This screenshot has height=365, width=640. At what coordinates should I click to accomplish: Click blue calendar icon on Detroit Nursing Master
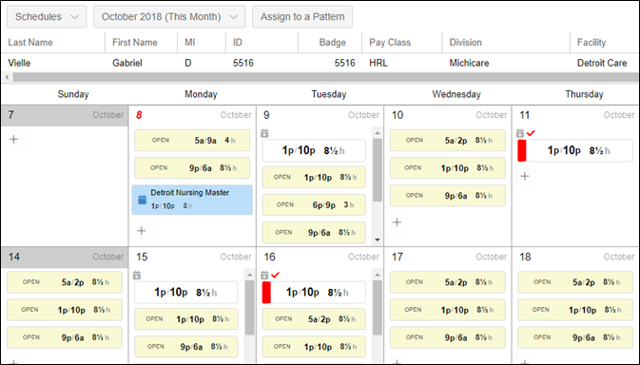pos(142,200)
